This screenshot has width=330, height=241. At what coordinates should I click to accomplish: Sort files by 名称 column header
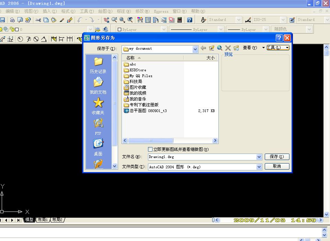153,58
